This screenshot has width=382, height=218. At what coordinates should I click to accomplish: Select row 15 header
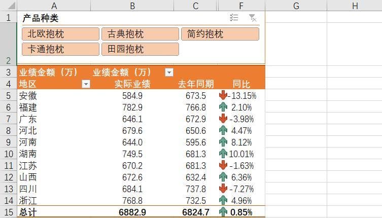[9, 212]
